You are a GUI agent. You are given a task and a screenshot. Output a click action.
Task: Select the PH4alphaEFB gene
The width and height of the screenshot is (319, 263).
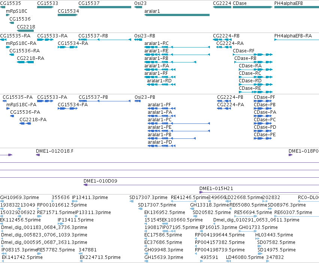(x=297, y=7)
